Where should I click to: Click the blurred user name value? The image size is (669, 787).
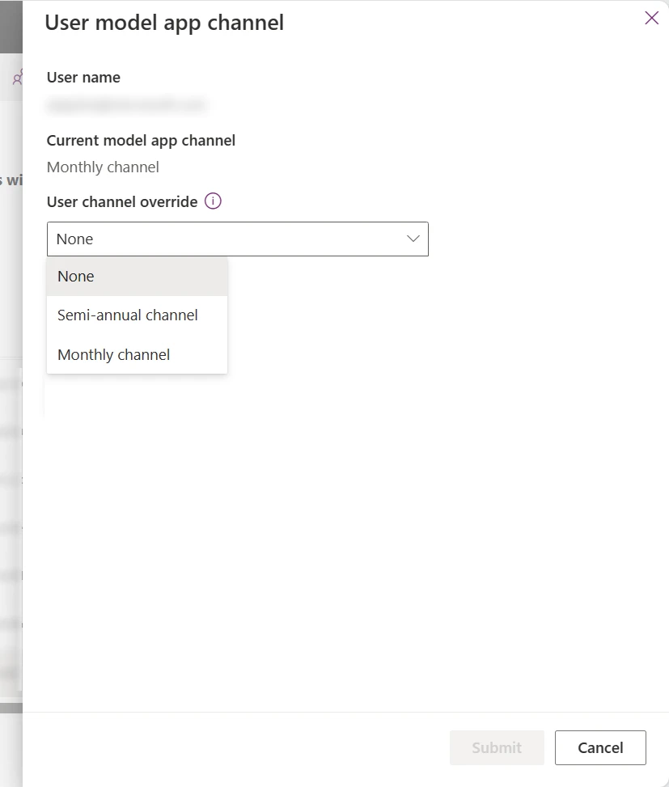pyautogui.click(x=127, y=105)
